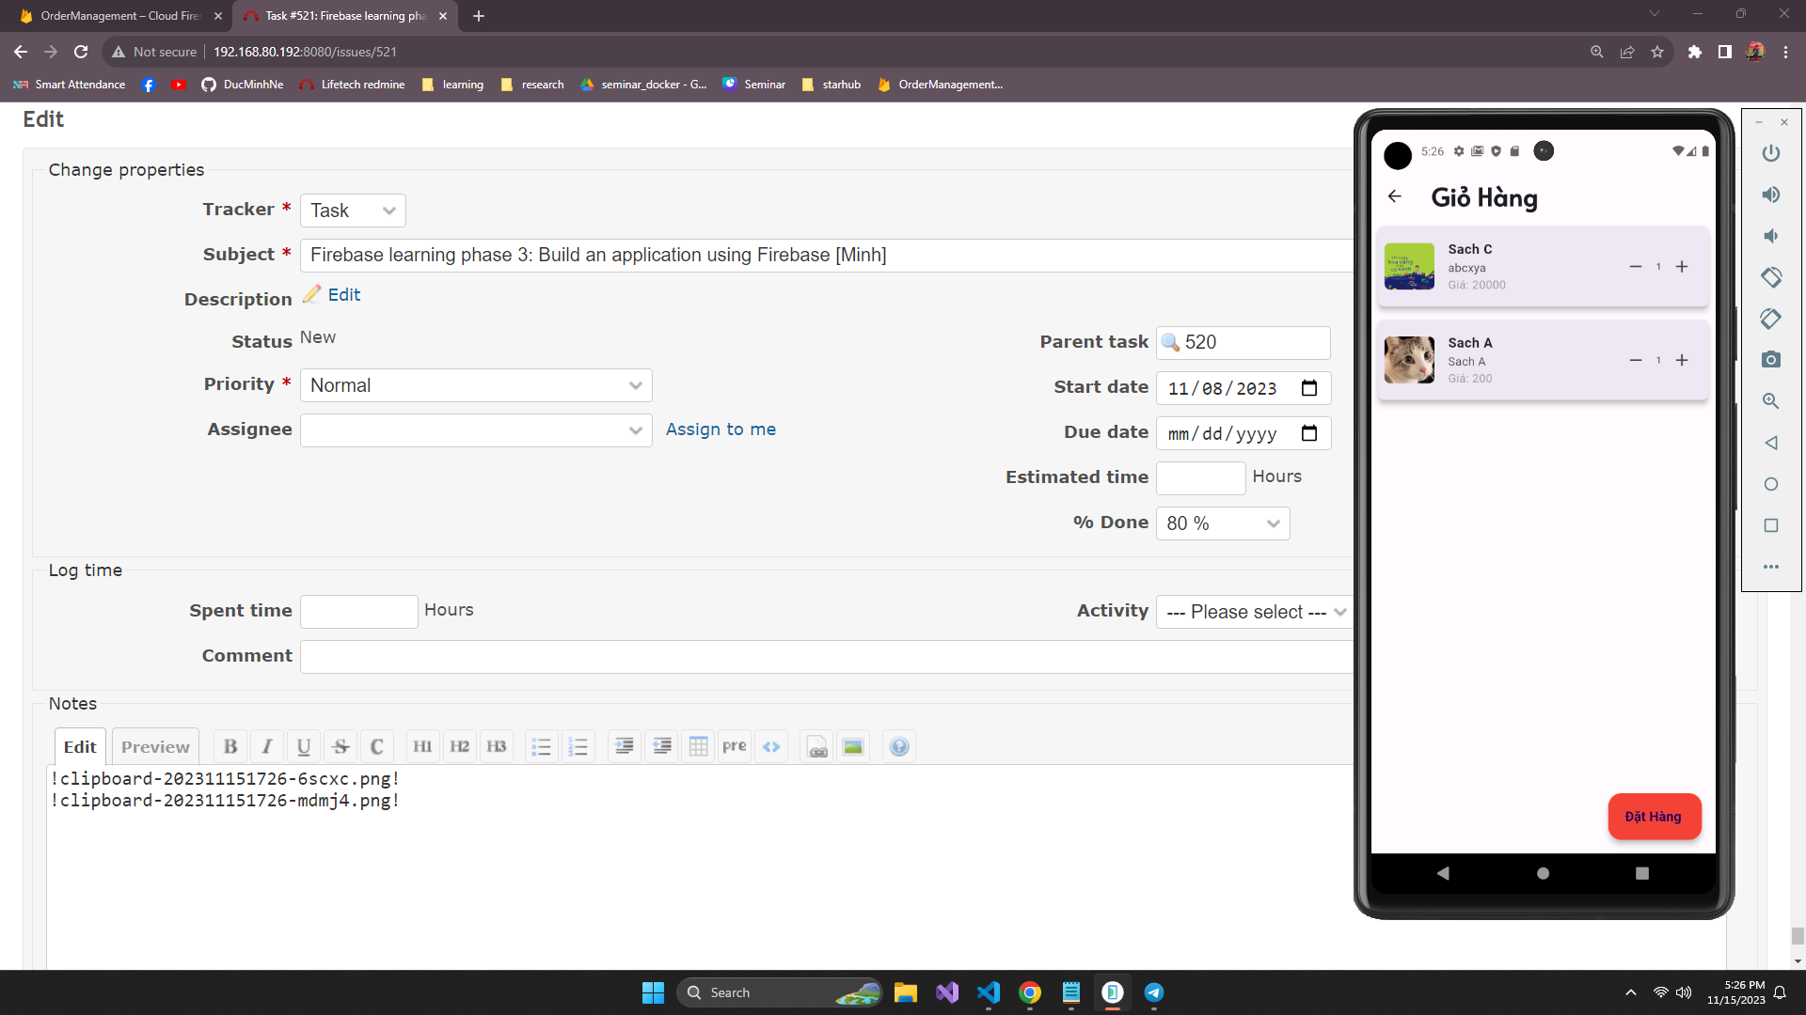Decrease Sach A quantity with minus
The width and height of the screenshot is (1806, 1015).
1636,361
